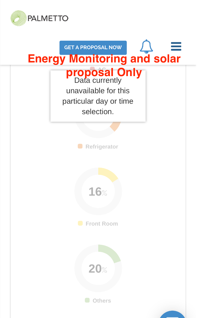Click the partially hidden AC legend label
Screen dimensions: 197x318
(x=102, y=69)
